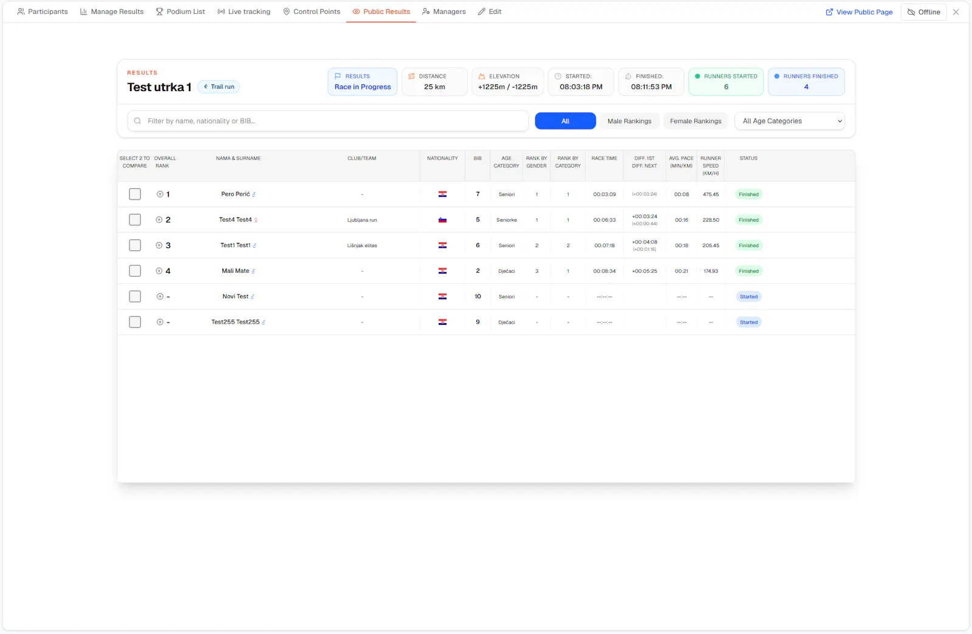
Task: Click the Offline status button
Action: tap(923, 12)
